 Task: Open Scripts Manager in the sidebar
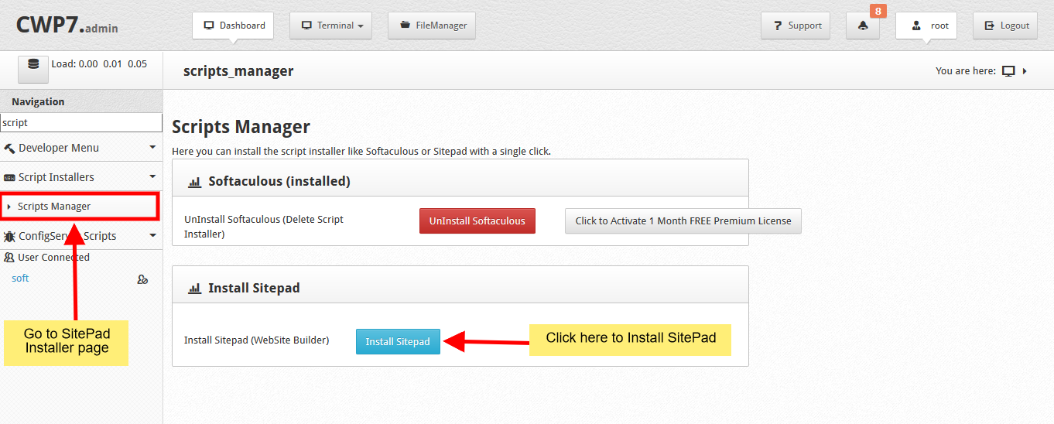pyautogui.click(x=80, y=207)
